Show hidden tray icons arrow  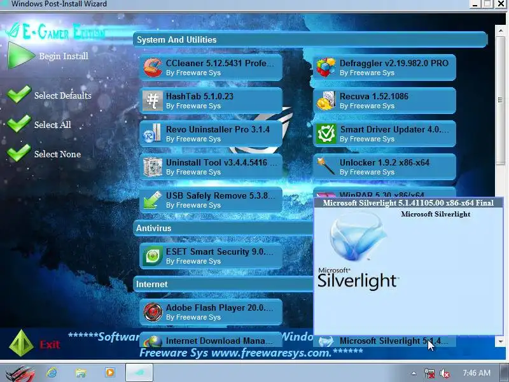click(x=414, y=373)
